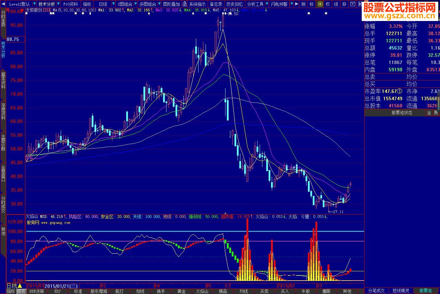Click the yellow plus crosshair icon

[320, 4]
